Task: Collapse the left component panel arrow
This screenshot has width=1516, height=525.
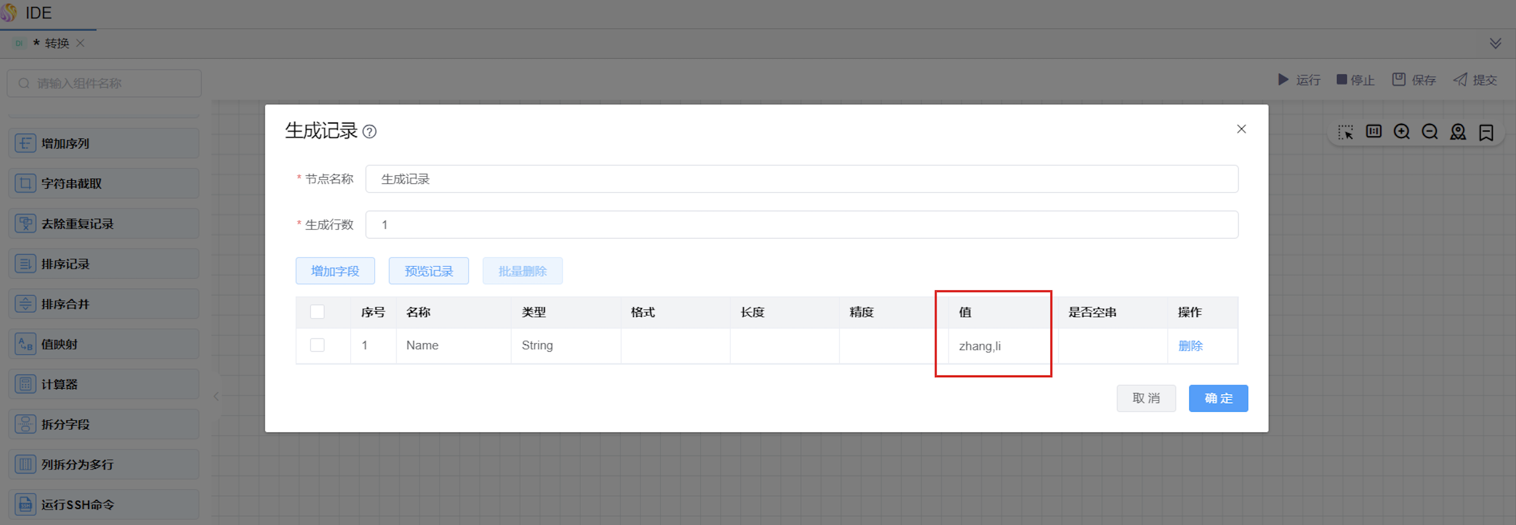Action: [x=216, y=396]
